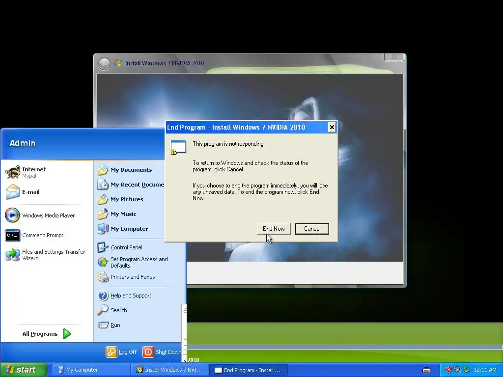Click the Windows flag icon in installer title
This screenshot has width=503, height=377.
118,63
